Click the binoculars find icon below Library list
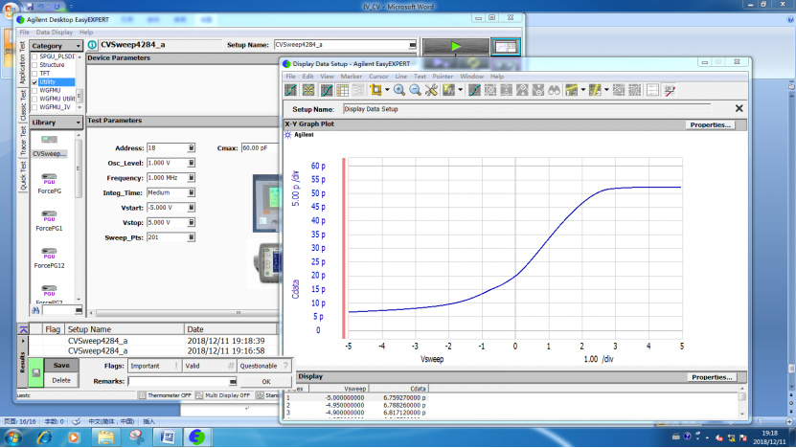This screenshot has height=448, width=796. point(35,310)
